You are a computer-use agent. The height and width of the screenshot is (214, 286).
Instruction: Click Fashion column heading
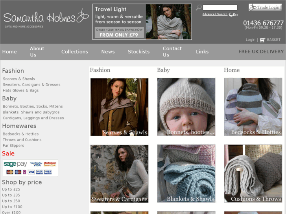[100, 70]
